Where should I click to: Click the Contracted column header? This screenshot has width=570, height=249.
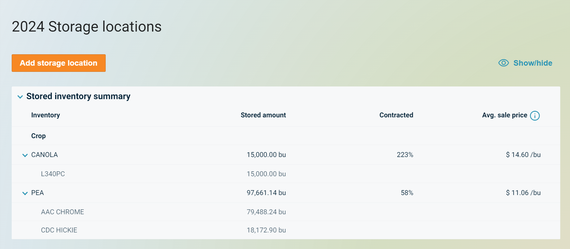point(396,115)
